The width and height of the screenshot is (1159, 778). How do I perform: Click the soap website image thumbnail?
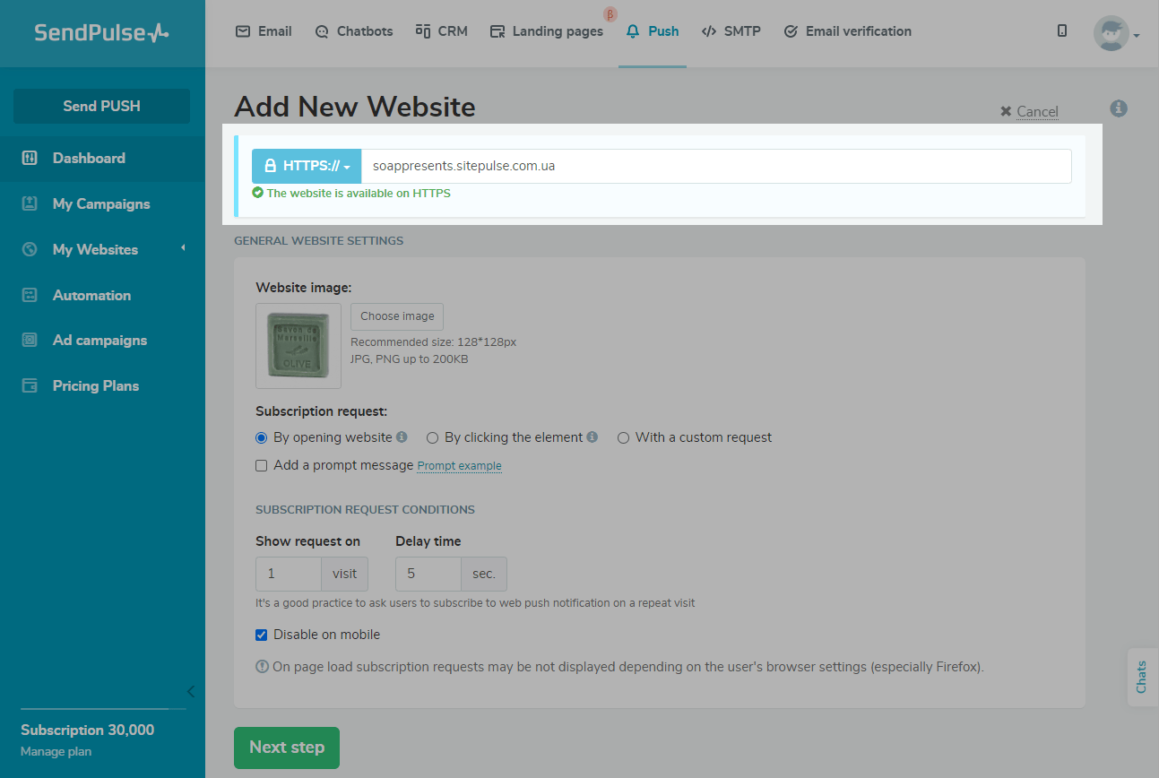pos(298,346)
